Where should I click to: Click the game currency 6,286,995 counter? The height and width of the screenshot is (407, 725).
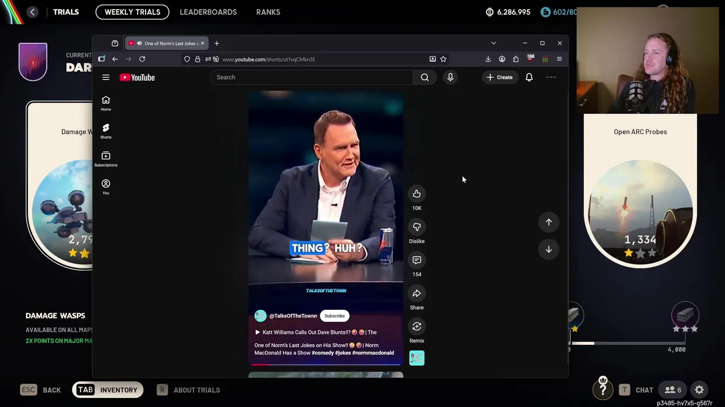508,12
